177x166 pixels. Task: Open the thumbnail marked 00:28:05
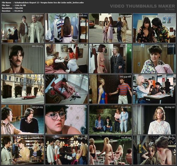110,58
